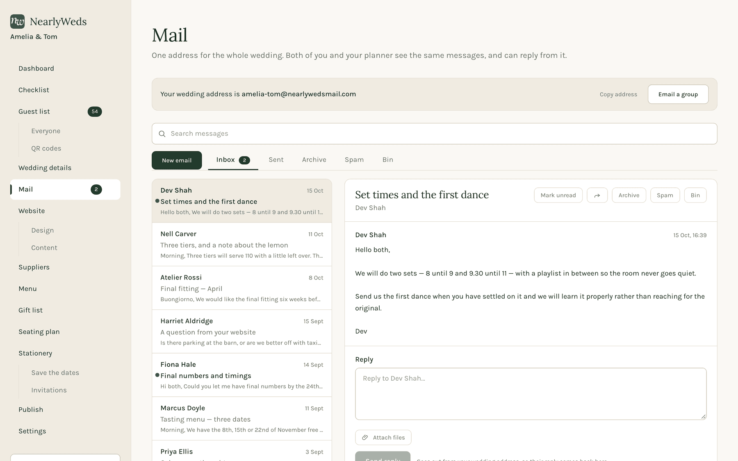Open Nell Carver's message about the lemon
Viewport: 738px width, 461px height.
tap(242, 245)
